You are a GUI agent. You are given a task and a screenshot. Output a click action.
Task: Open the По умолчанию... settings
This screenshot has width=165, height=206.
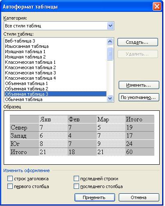pos(139,97)
